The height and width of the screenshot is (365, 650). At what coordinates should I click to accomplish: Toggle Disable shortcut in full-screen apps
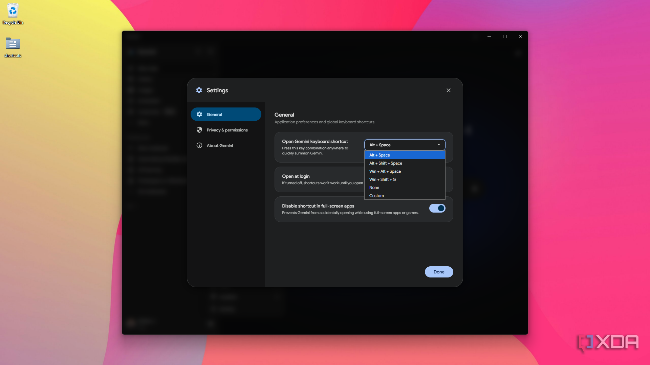437,208
